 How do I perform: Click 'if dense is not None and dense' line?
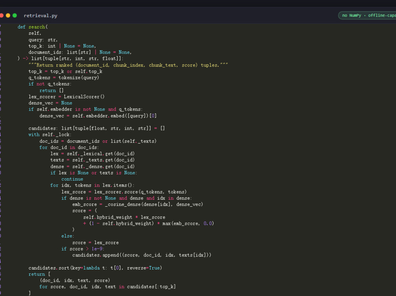(x=127, y=198)
